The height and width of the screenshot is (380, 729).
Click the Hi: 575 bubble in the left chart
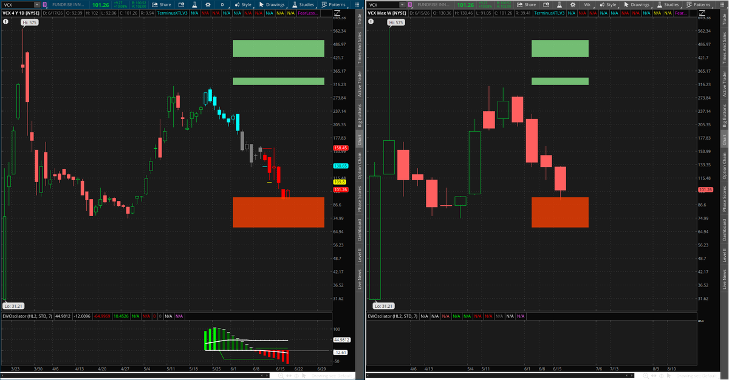(x=30, y=22)
